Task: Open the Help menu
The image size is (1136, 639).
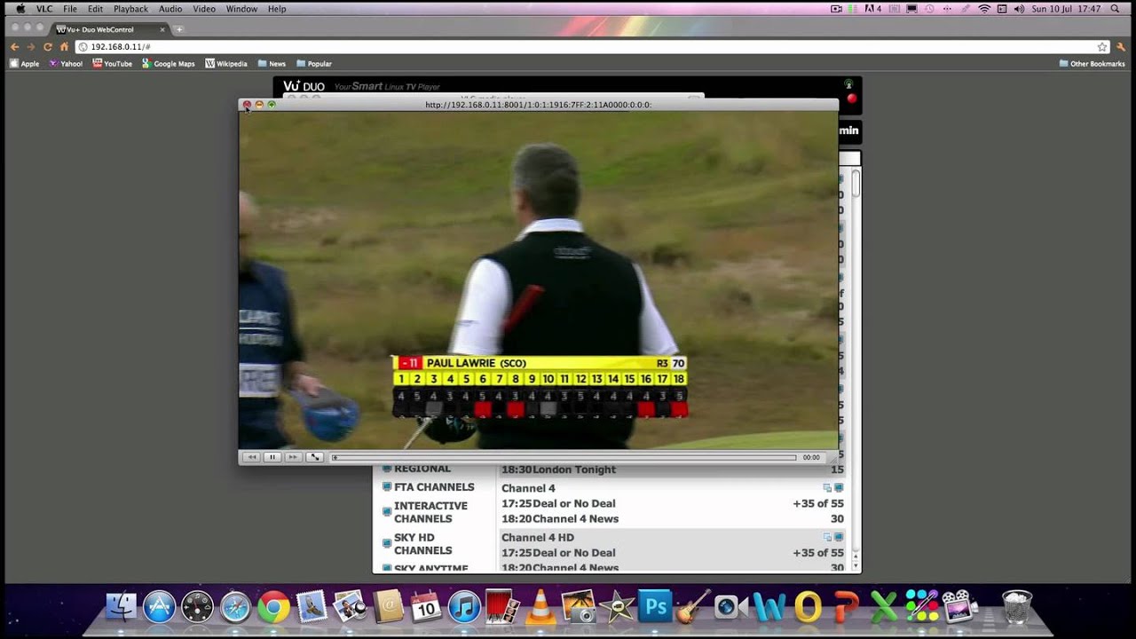Action: tap(277, 9)
